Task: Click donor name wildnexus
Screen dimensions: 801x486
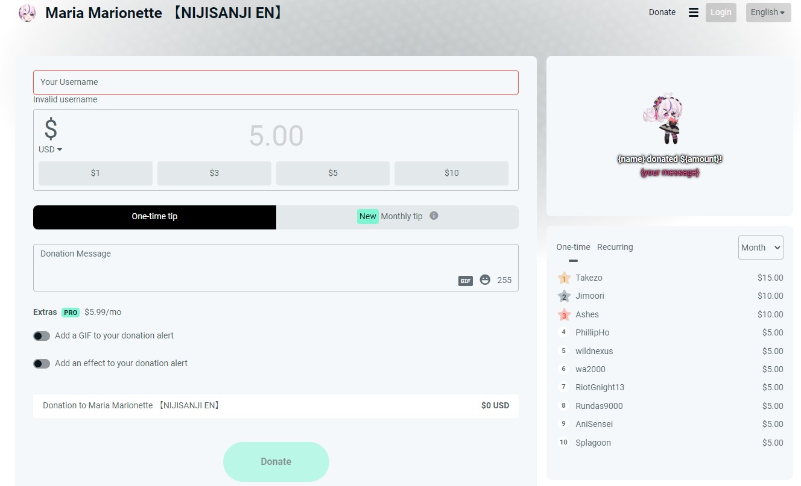Action: click(594, 351)
